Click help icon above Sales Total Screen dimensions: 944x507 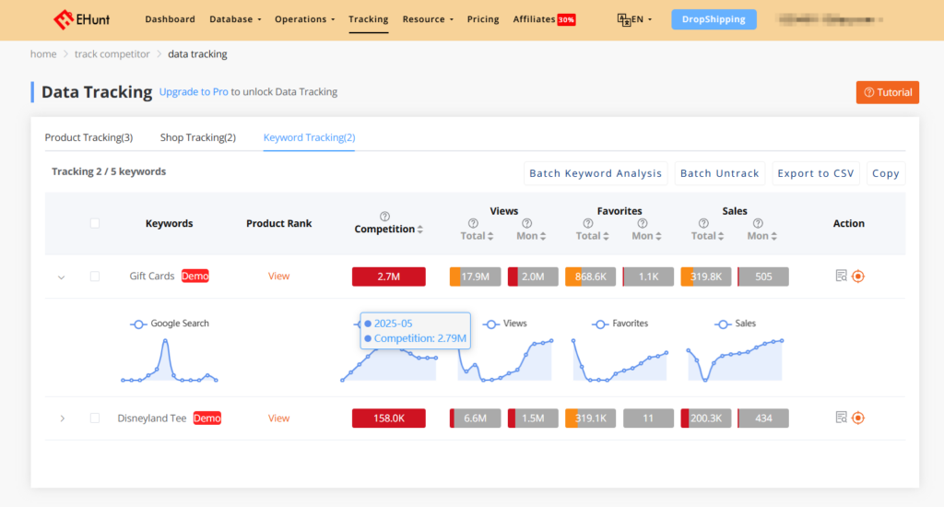(x=703, y=223)
